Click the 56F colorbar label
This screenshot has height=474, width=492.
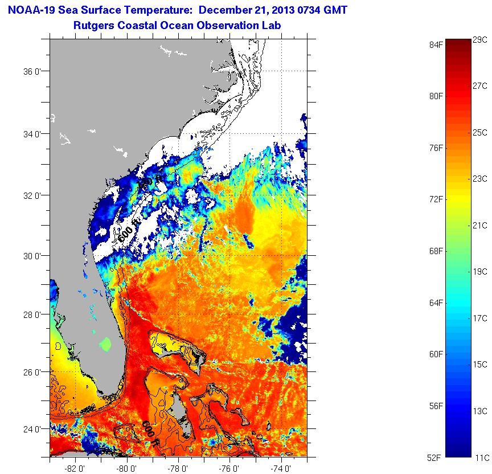[x=436, y=406]
